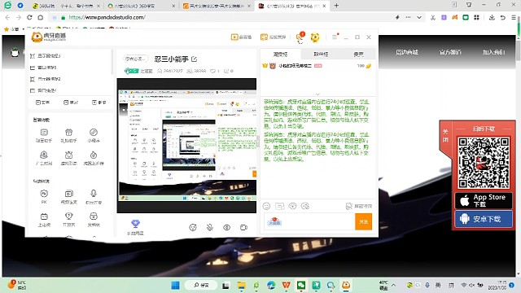521x293 pixels.
Task: Switch to the first browser tab with 360 icon
Action: coord(66,6)
